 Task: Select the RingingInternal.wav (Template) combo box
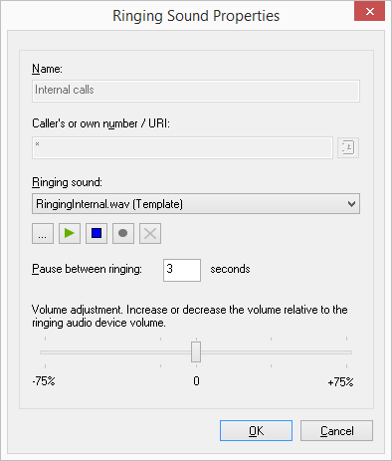(196, 204)
